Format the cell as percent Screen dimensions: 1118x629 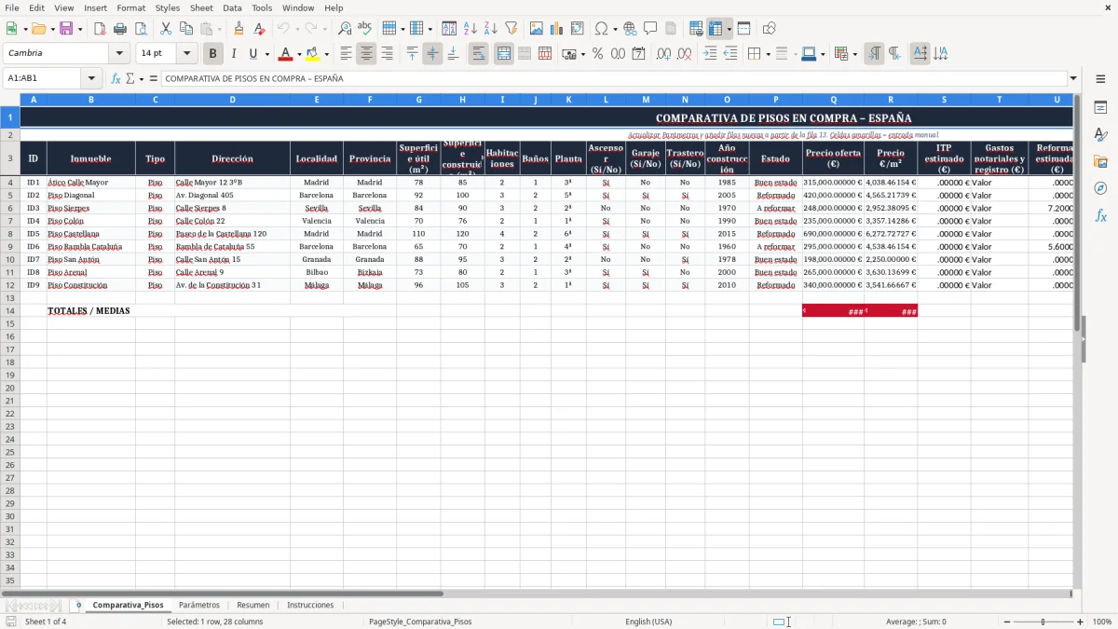click(597, 54)
